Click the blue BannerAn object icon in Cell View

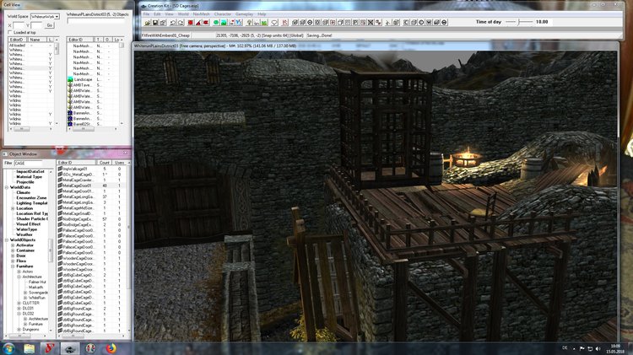click(x=70, y=113)
